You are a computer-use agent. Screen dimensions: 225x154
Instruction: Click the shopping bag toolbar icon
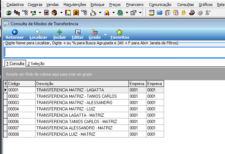pyautogui.click(x=55, y=13)
